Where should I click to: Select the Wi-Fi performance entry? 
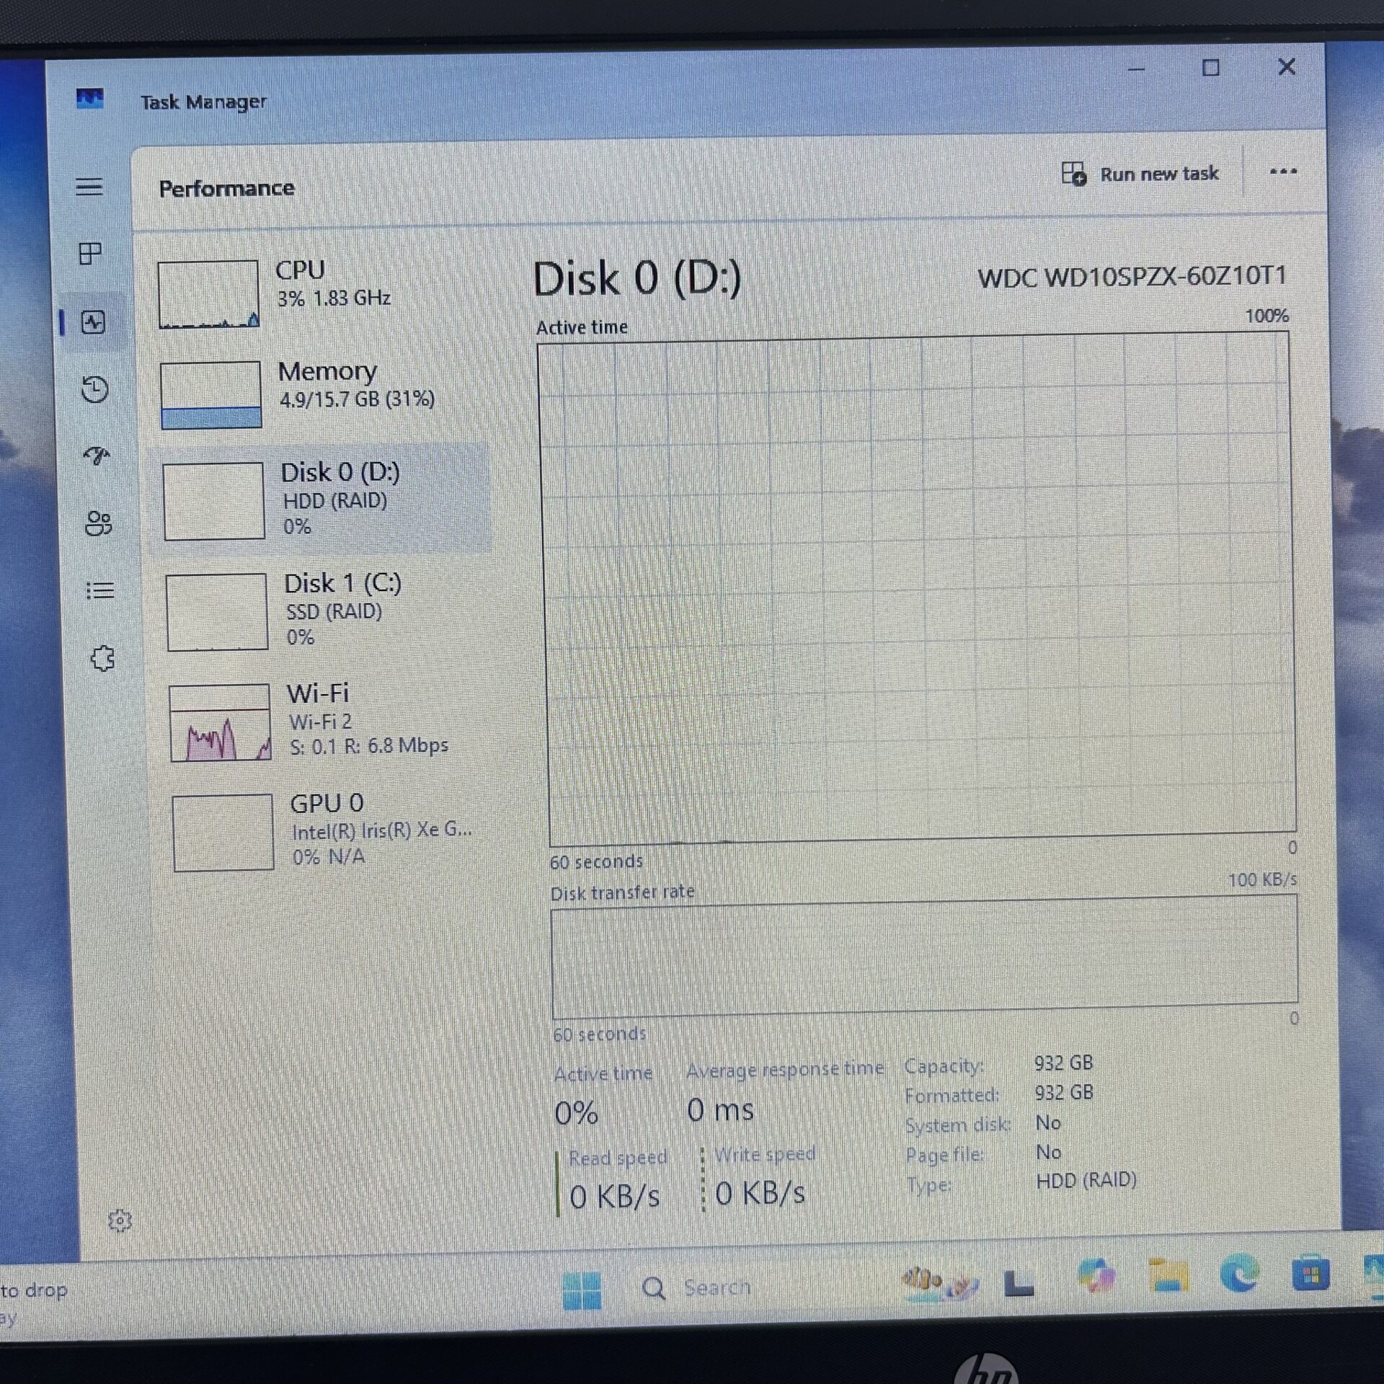[328, 722]
